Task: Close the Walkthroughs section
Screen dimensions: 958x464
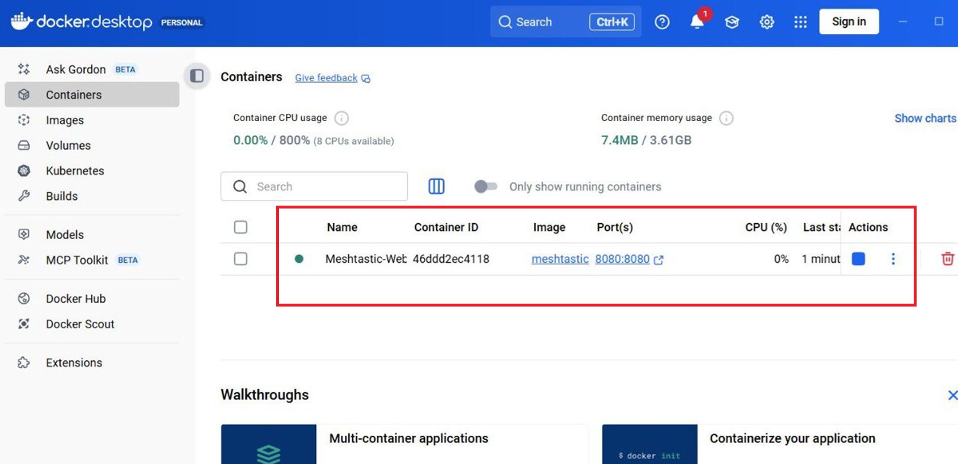Action: 952,395
